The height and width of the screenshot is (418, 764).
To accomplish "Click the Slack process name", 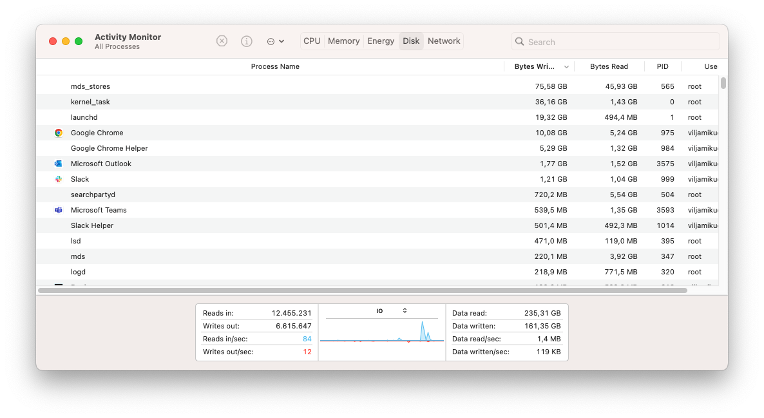I will [80, 179].
